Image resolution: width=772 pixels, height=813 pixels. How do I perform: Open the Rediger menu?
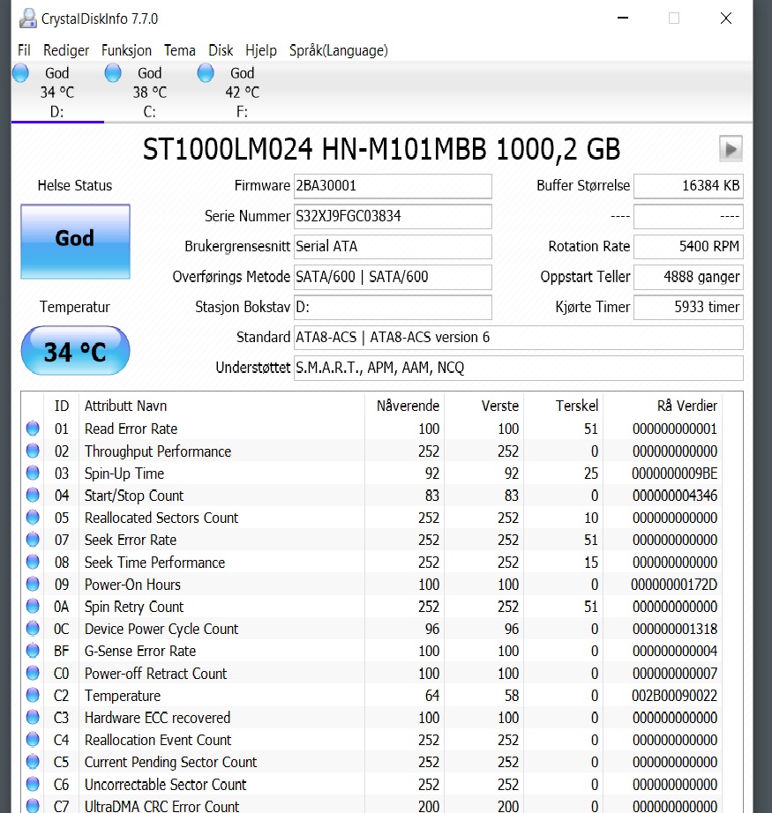tap(66, 50)
